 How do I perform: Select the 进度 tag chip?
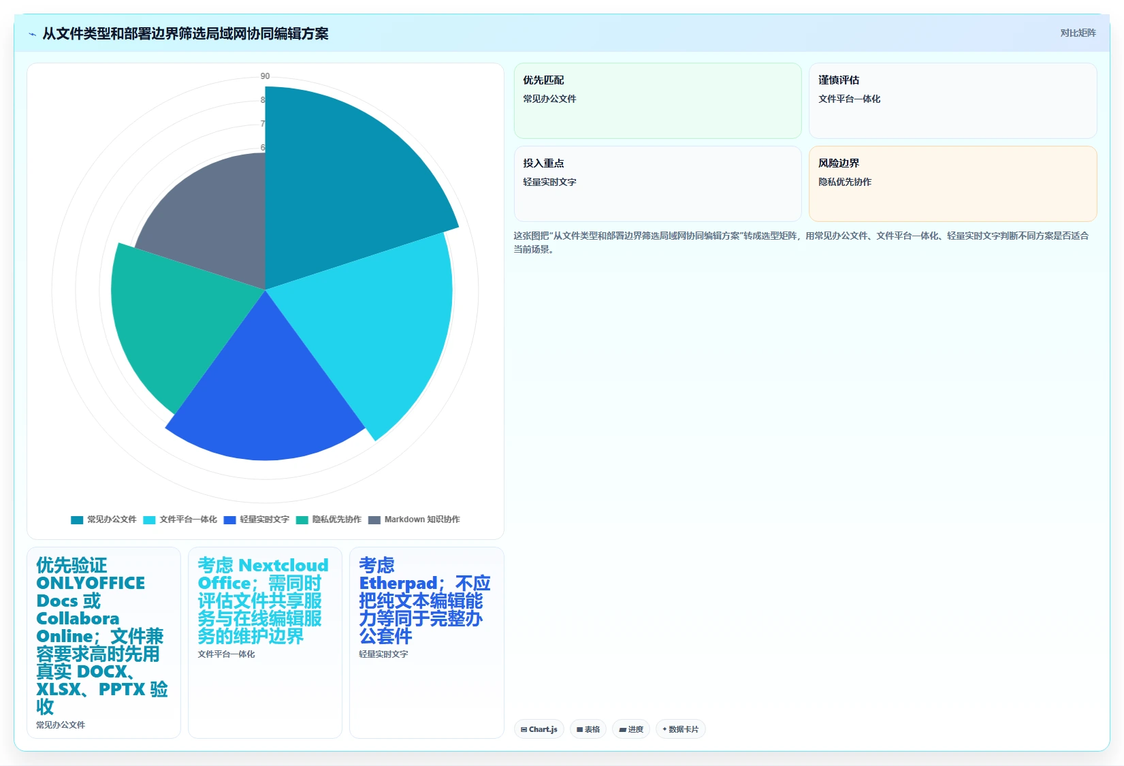point(631,729)
